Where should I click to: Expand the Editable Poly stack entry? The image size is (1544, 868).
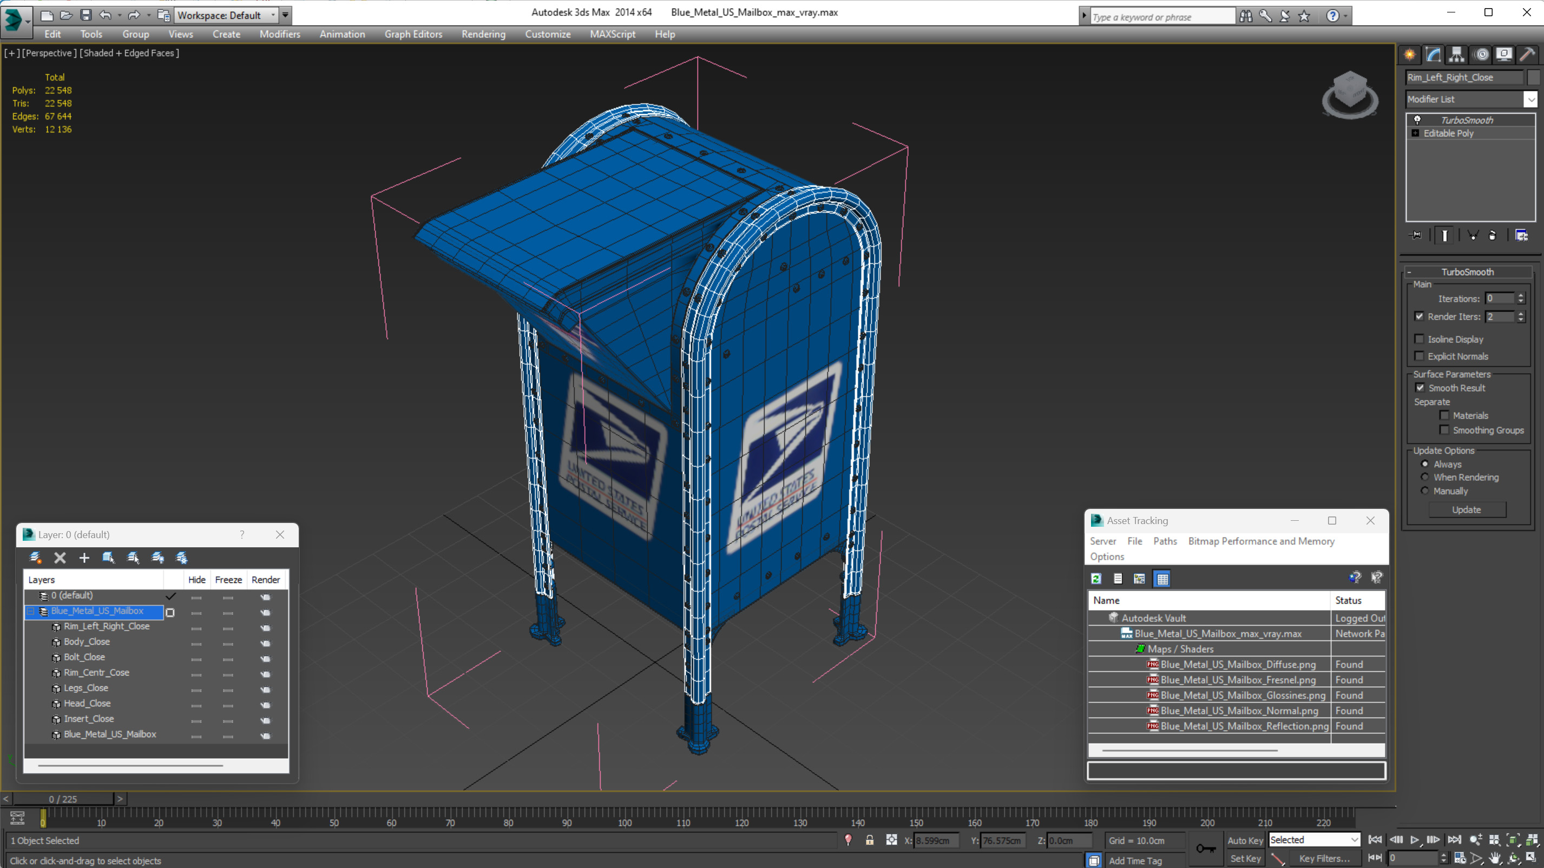pyautogui.click(x=1415, y=133)
